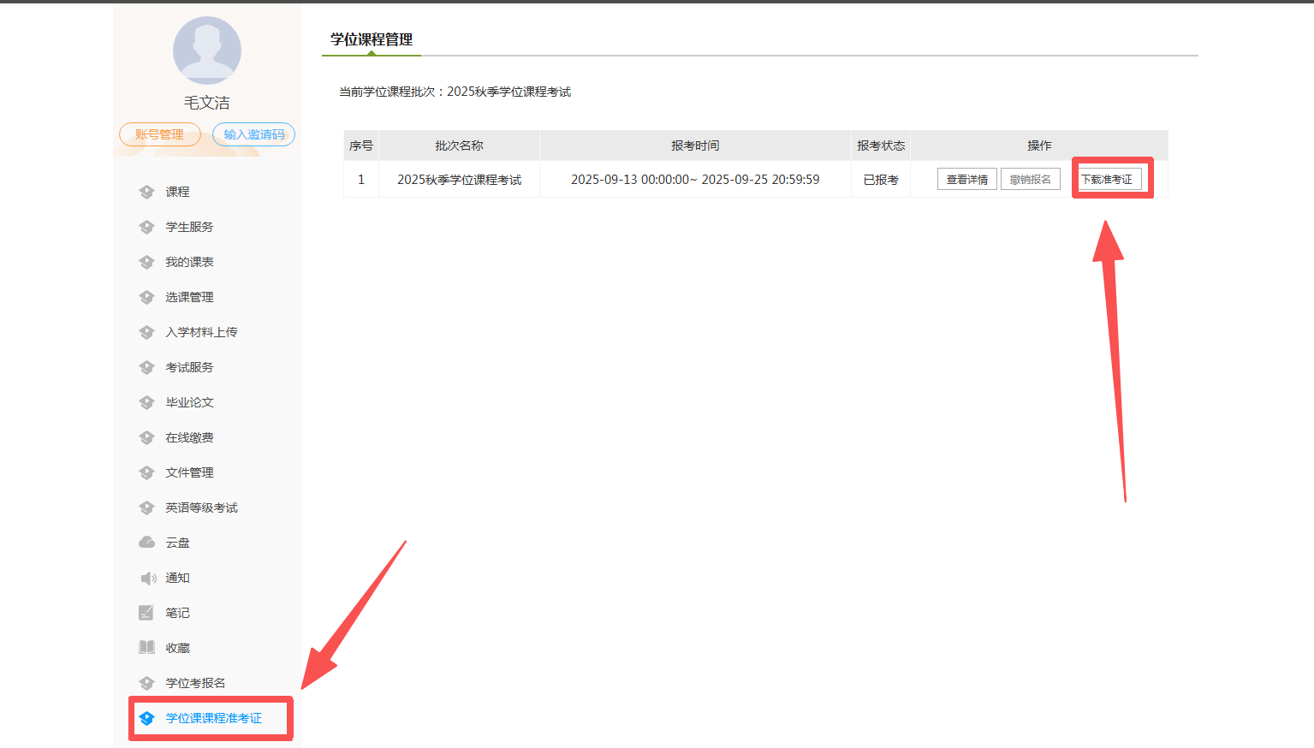Image resolution: width=1314 pixels, height=748 pixels.
Task: Click the icon next to 学位课课程准考证
Action: [x=146, y=718]
